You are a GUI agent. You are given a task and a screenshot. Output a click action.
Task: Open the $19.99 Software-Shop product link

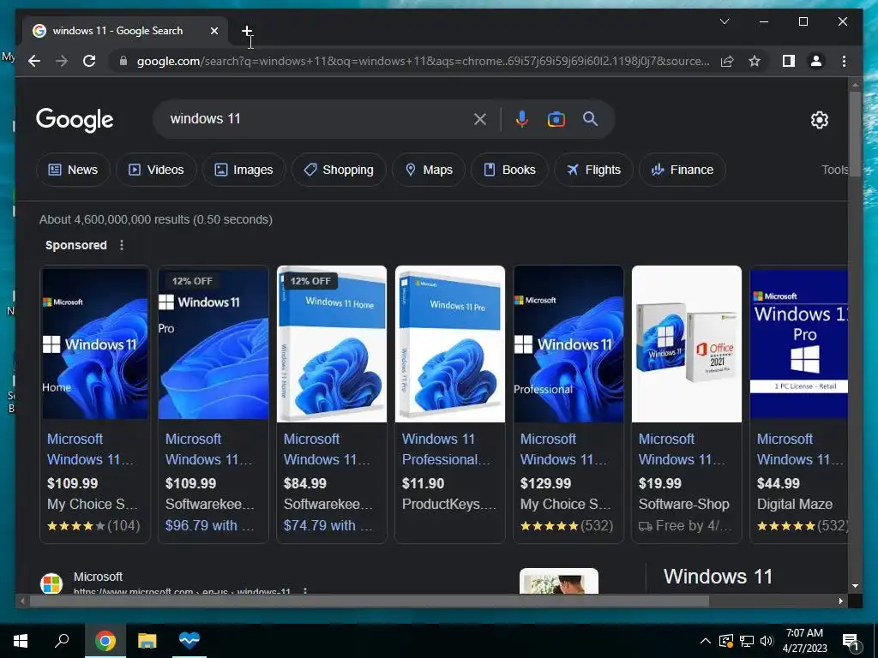[x=682, y=449]
